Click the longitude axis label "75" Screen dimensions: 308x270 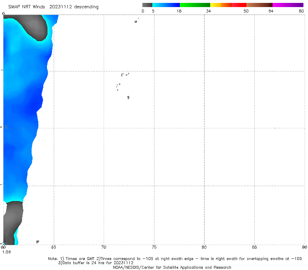(x=154, y=247)
